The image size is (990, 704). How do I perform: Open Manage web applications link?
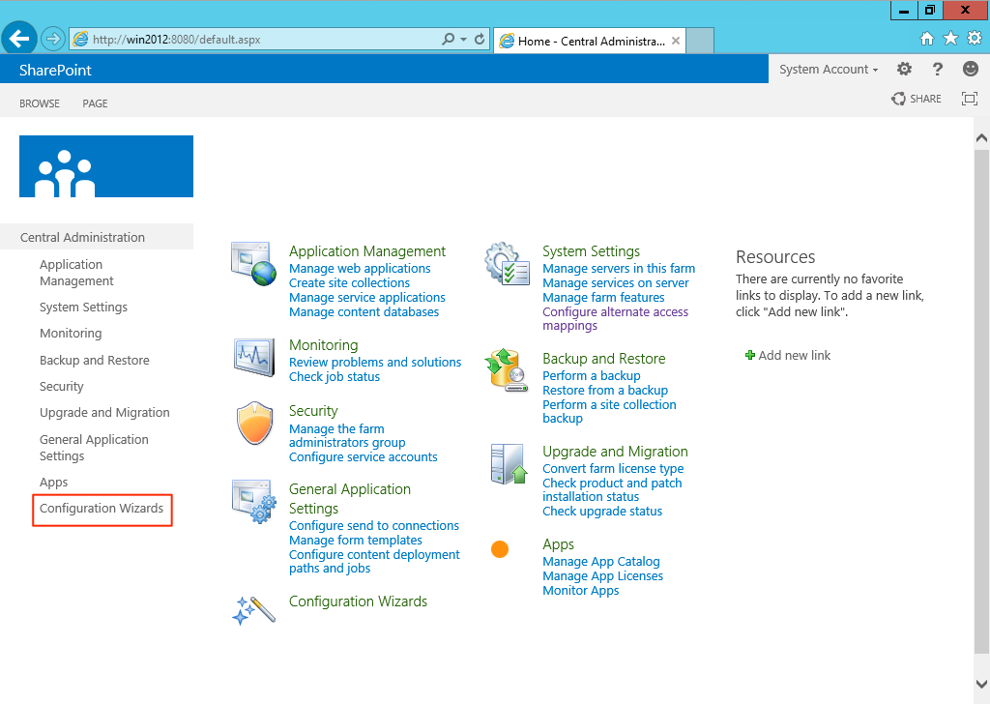pos(360,268)
